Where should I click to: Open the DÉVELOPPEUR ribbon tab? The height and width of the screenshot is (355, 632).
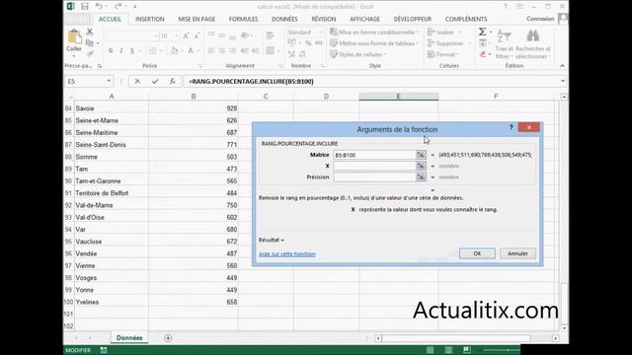tap(413, 19)
